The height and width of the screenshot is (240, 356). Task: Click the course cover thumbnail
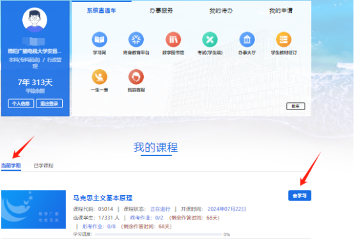[x=34, y=209]
